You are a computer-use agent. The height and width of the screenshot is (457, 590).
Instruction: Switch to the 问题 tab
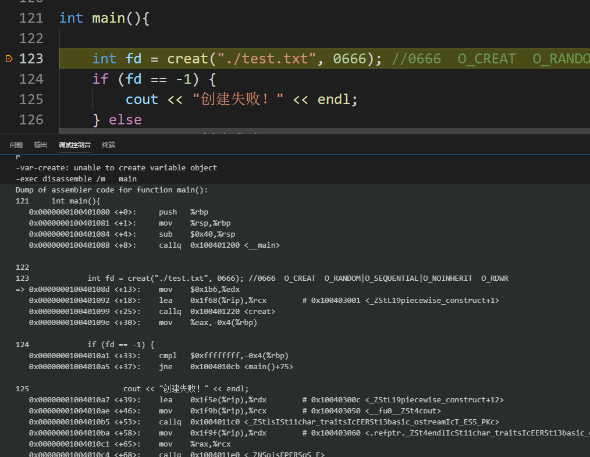point(16,145)
